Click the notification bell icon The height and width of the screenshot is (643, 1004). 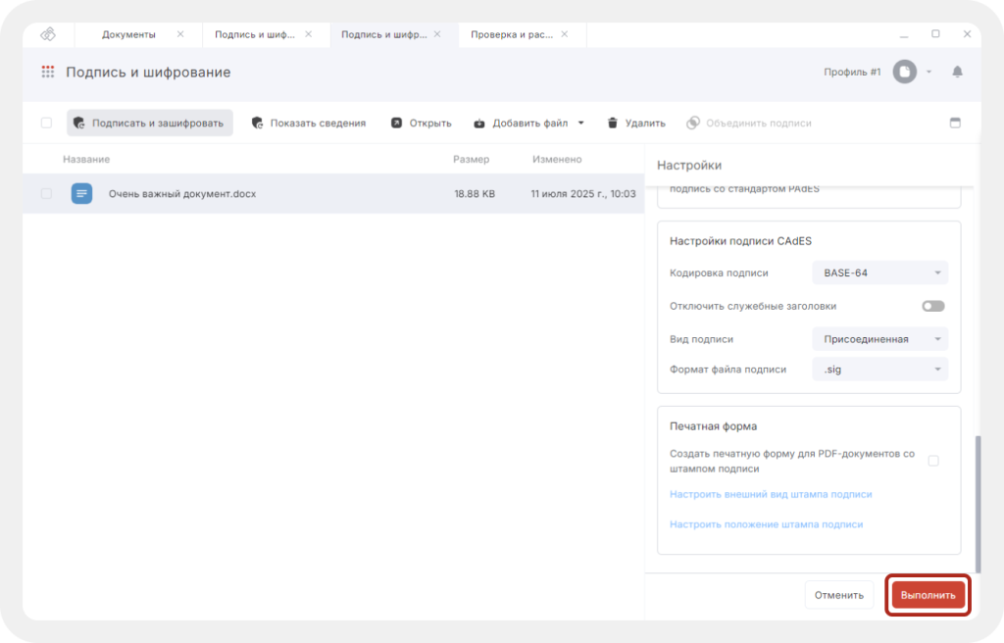[x=957, y=72]
